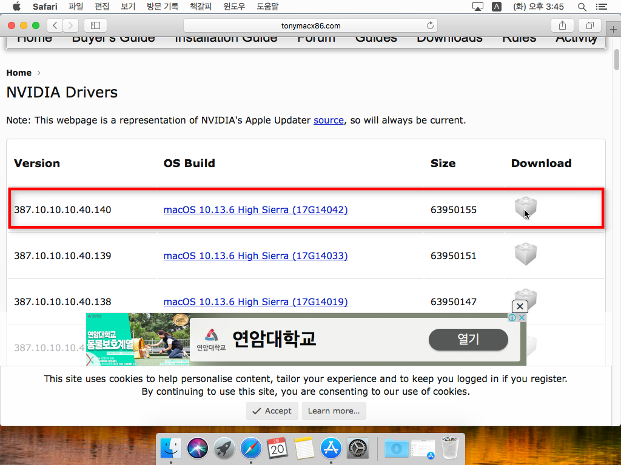Open macOS 10.13.6 High Sierra (17G14019) link
The image size is (621, 465).
point(256,302)
